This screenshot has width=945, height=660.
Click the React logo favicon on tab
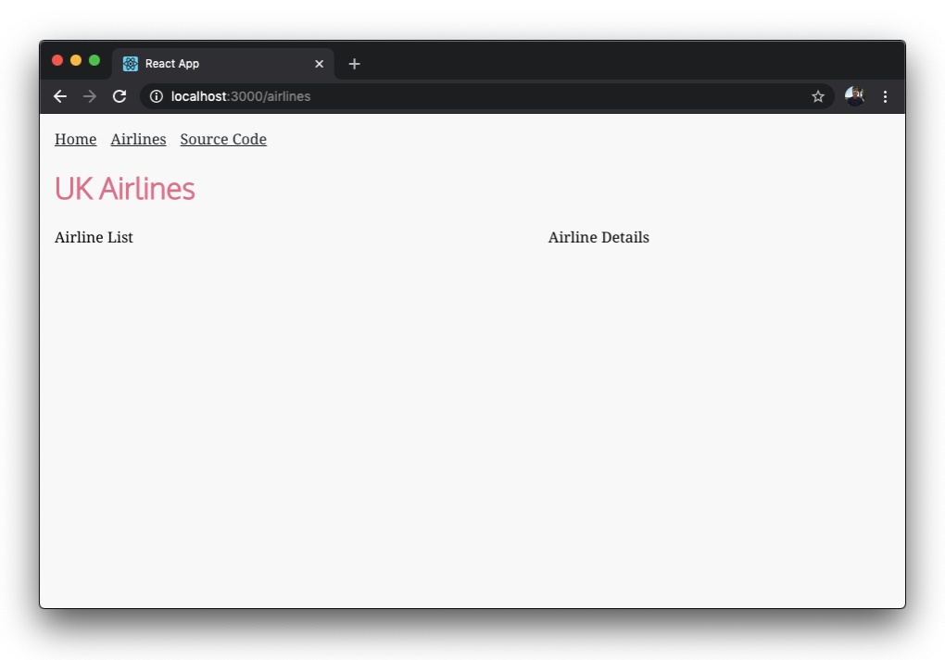click(x=131, y=64)
